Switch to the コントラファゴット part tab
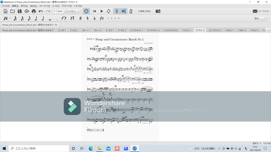Screen dimensions: 271x152 coord(215,30)
